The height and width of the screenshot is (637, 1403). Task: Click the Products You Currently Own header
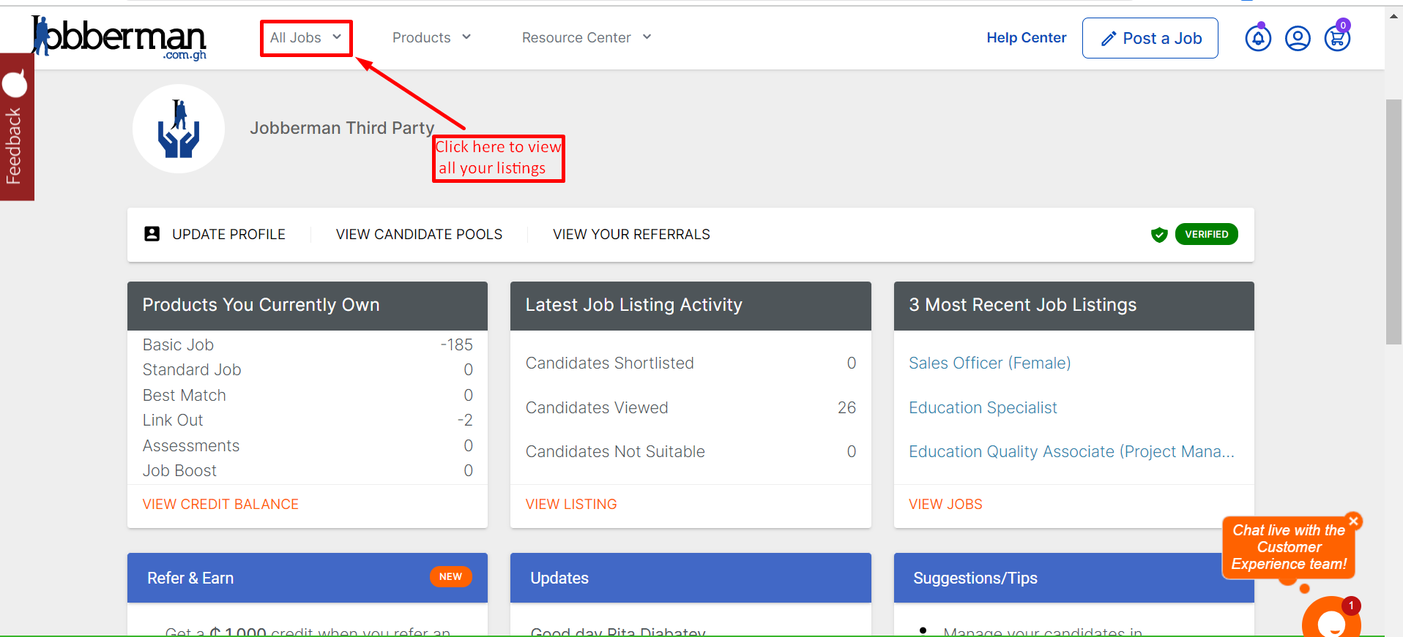click(x=308, y=306)
